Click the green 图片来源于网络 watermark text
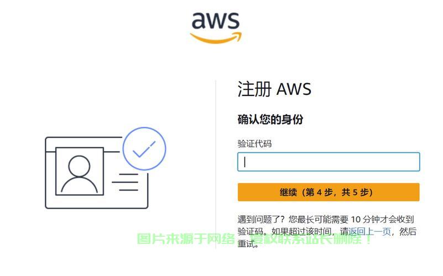 click(186, 239)
